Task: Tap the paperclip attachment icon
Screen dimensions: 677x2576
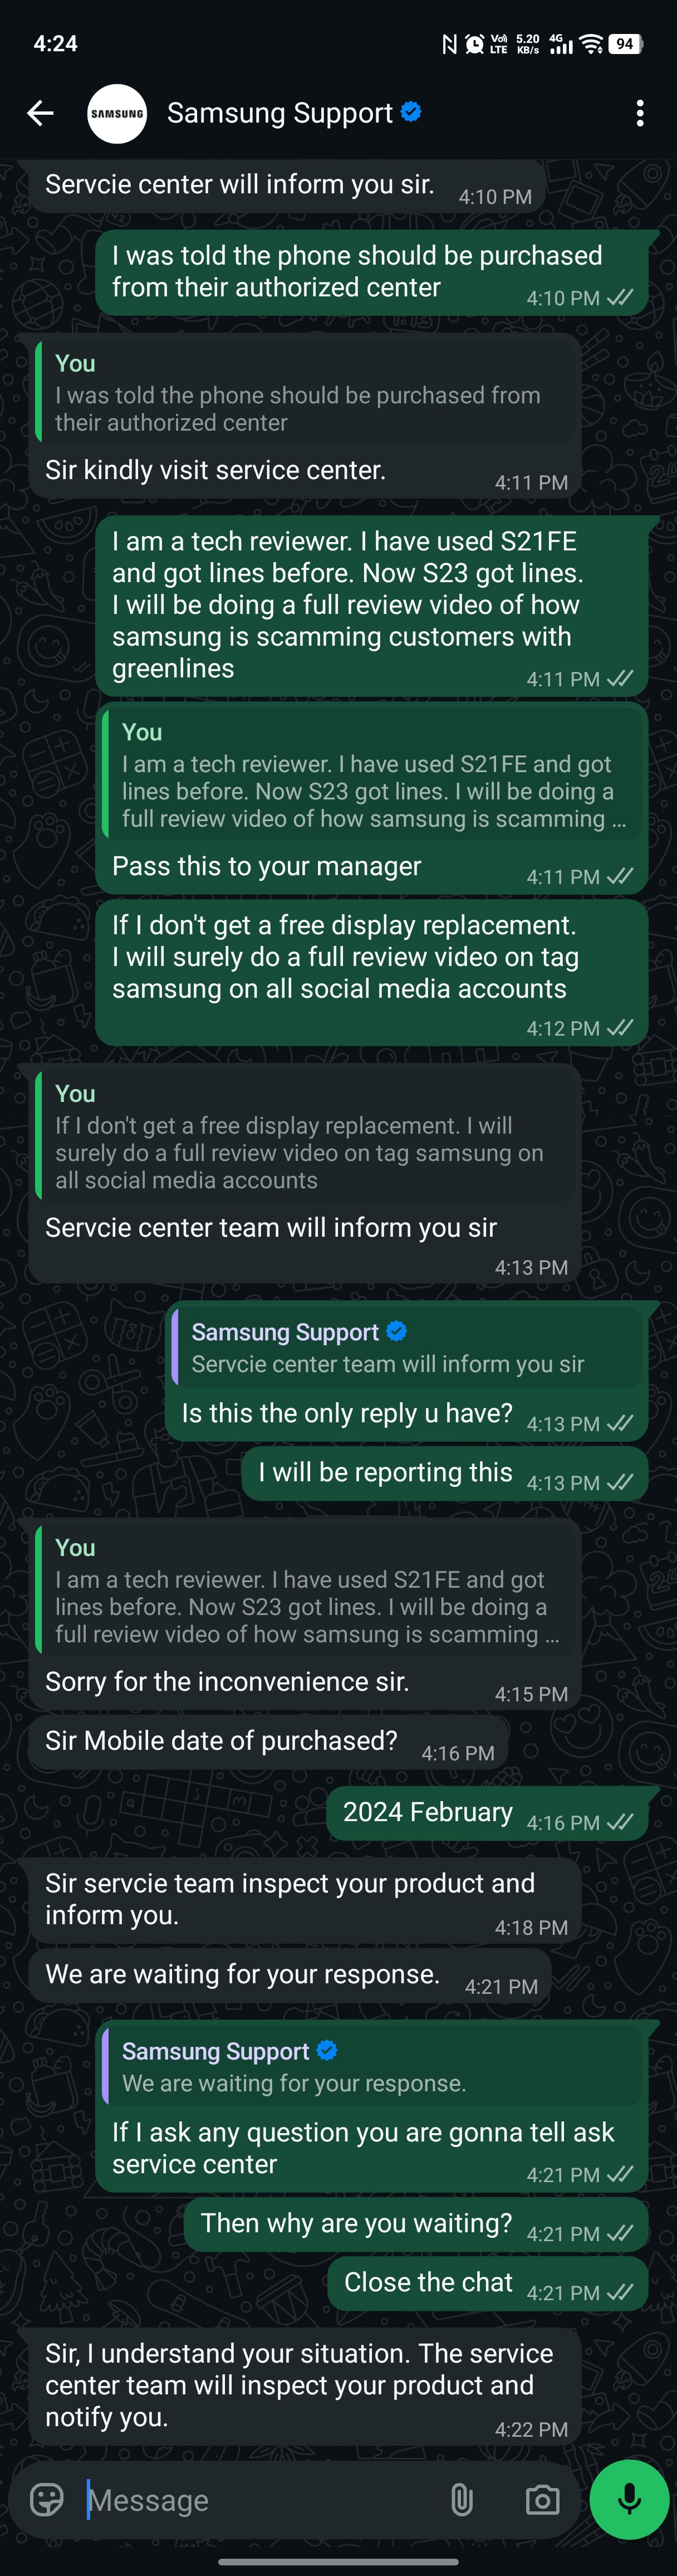Action: [461, 2499]
